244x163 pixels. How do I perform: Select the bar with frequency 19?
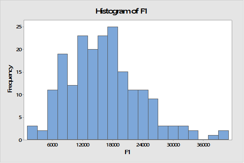click(x=63, y=97)
